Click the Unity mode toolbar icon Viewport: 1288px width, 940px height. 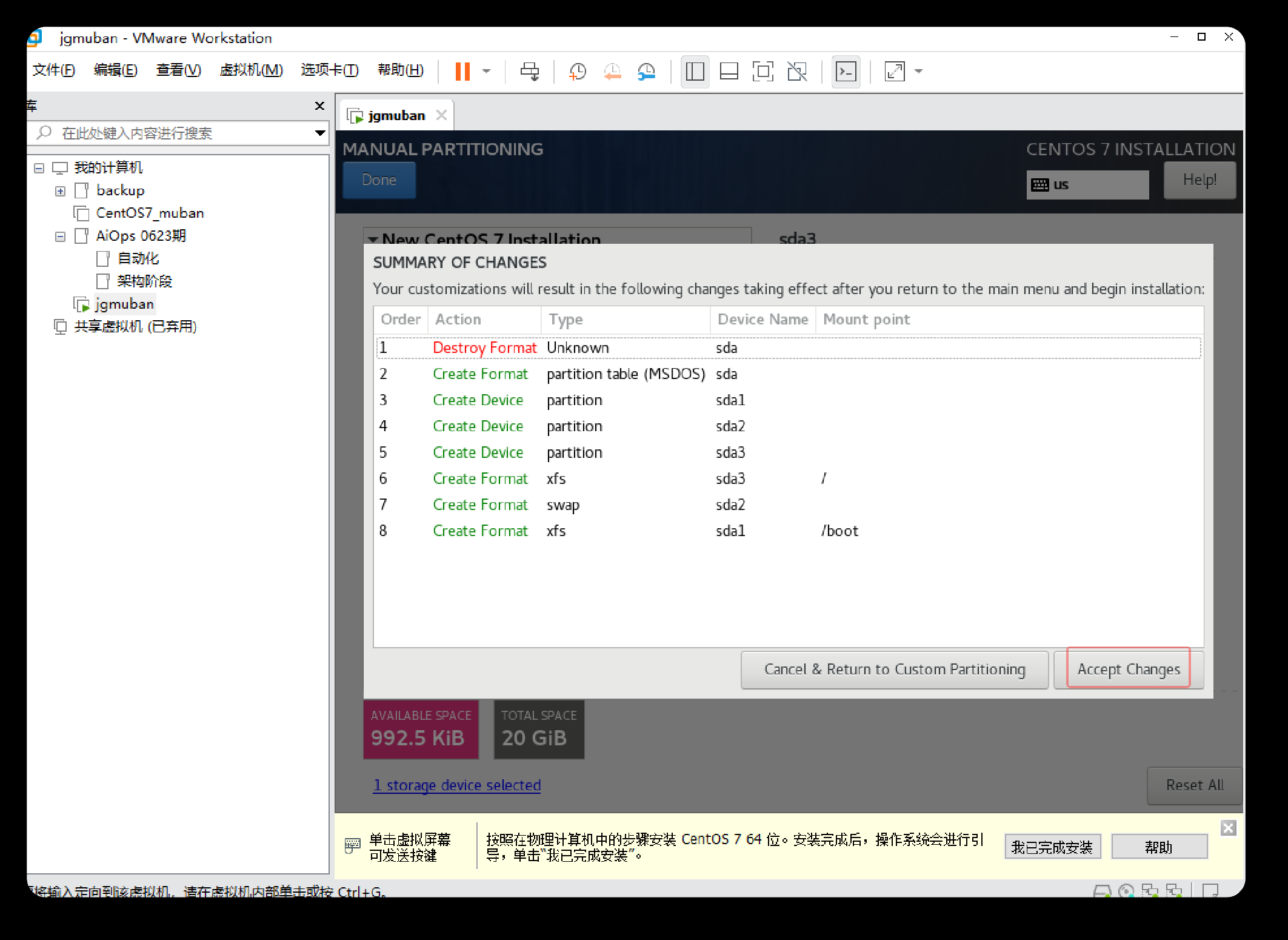pyautogui.click(x=797, y=71)
